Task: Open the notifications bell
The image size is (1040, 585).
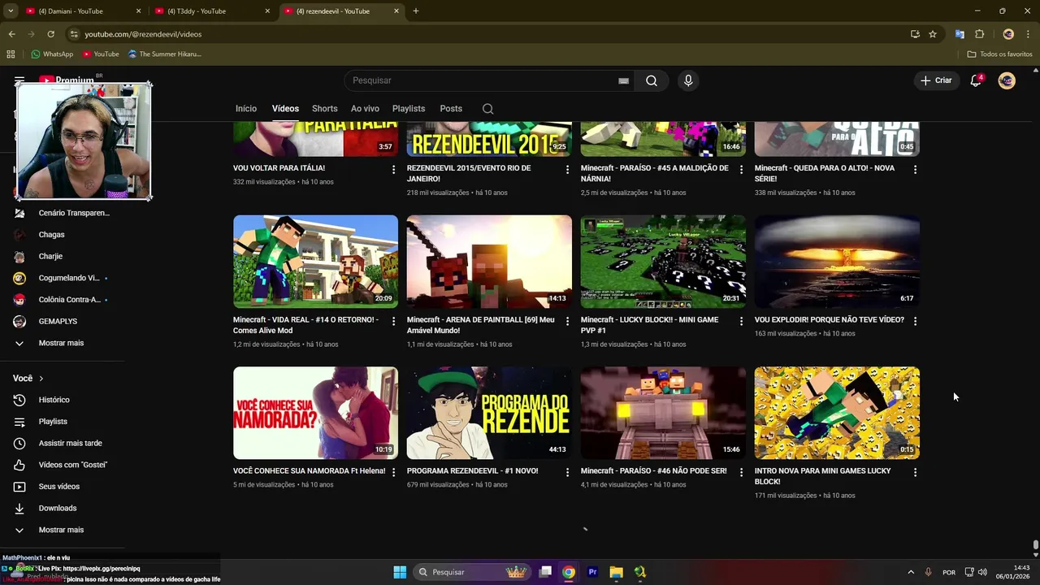Action: [x=976, y=80]
